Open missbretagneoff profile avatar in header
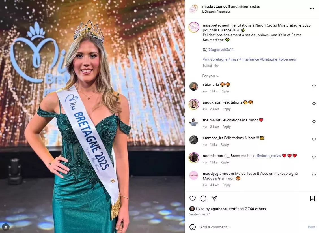Viewport: 319px width, 233px height. click(x=194, y=9)
